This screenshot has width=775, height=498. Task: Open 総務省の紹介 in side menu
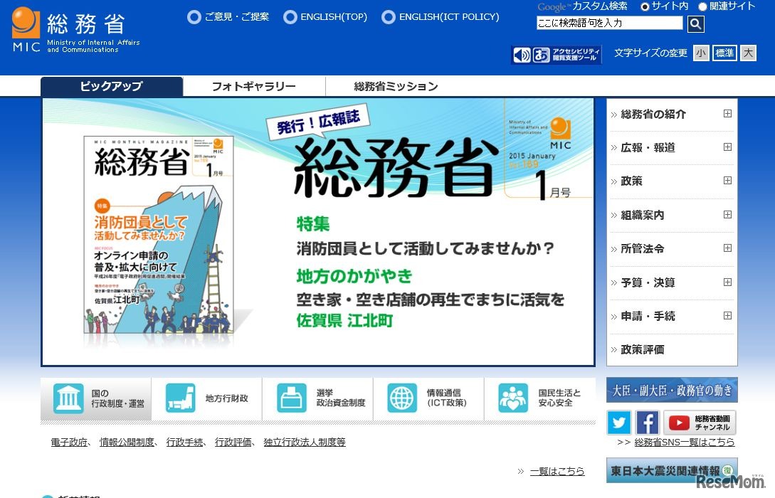point(653,114)
